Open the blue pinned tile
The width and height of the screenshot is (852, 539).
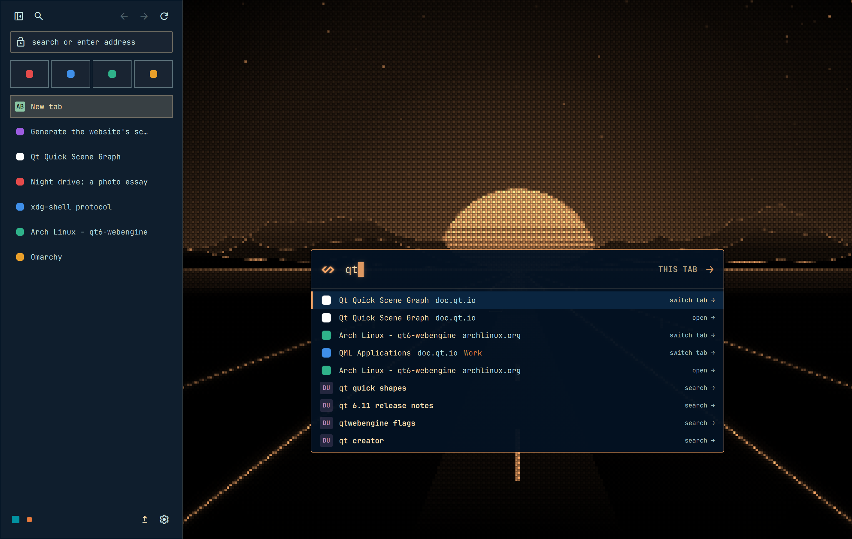coord(71,74)
